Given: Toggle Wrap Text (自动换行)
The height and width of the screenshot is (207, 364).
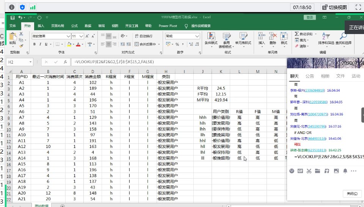Looking at the screenshot, I should point(144,36).
